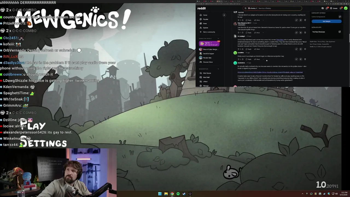Approve the Denmark island comment with checkmark
The image size is (350, 197).
coord(296,33)
